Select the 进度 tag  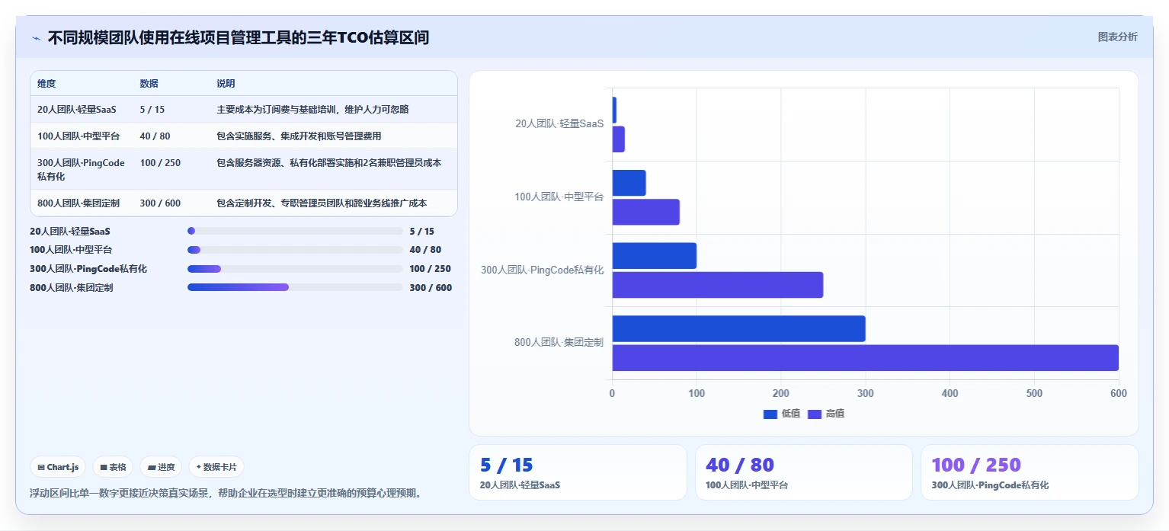pyautogui.click(x=161, y=467)
